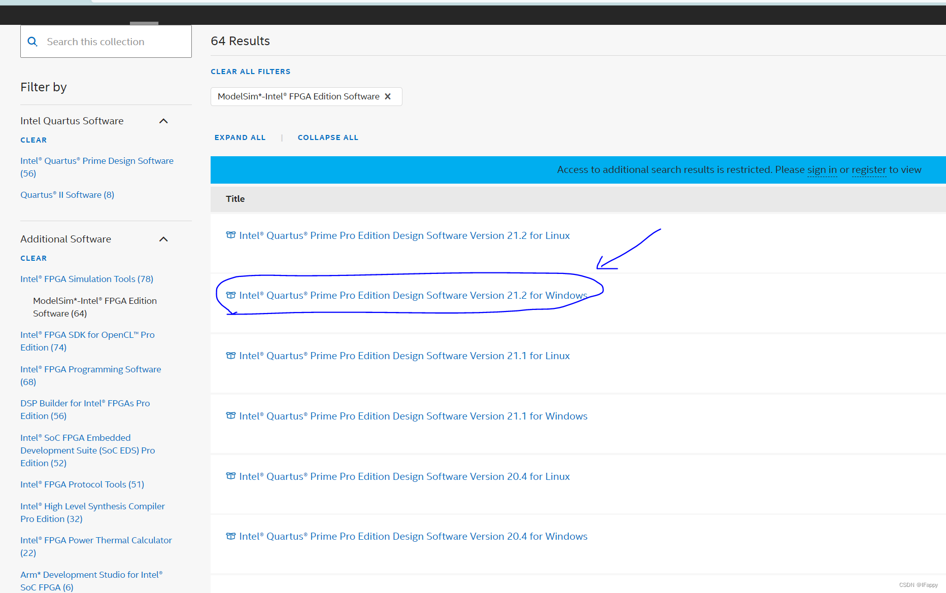Select ModelSim-Intel FPGA Edition Software (64) filter
The width and height of the screenshot is (946, 593).
(95, 307)
